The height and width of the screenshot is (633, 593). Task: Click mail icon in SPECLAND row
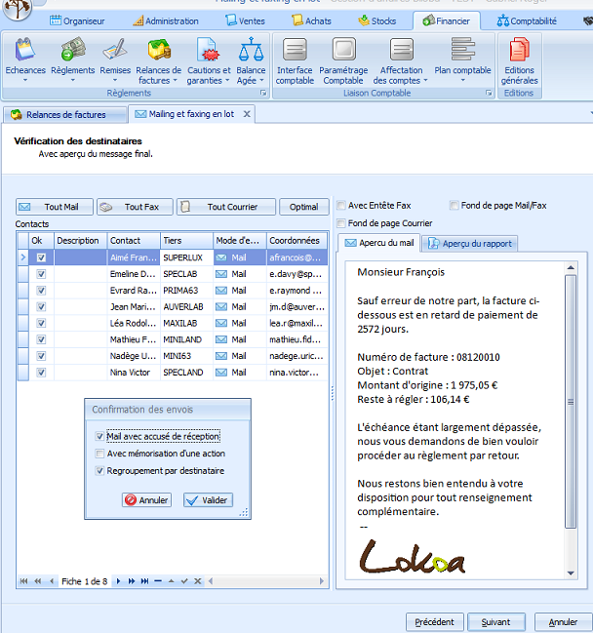coord(220,373)
